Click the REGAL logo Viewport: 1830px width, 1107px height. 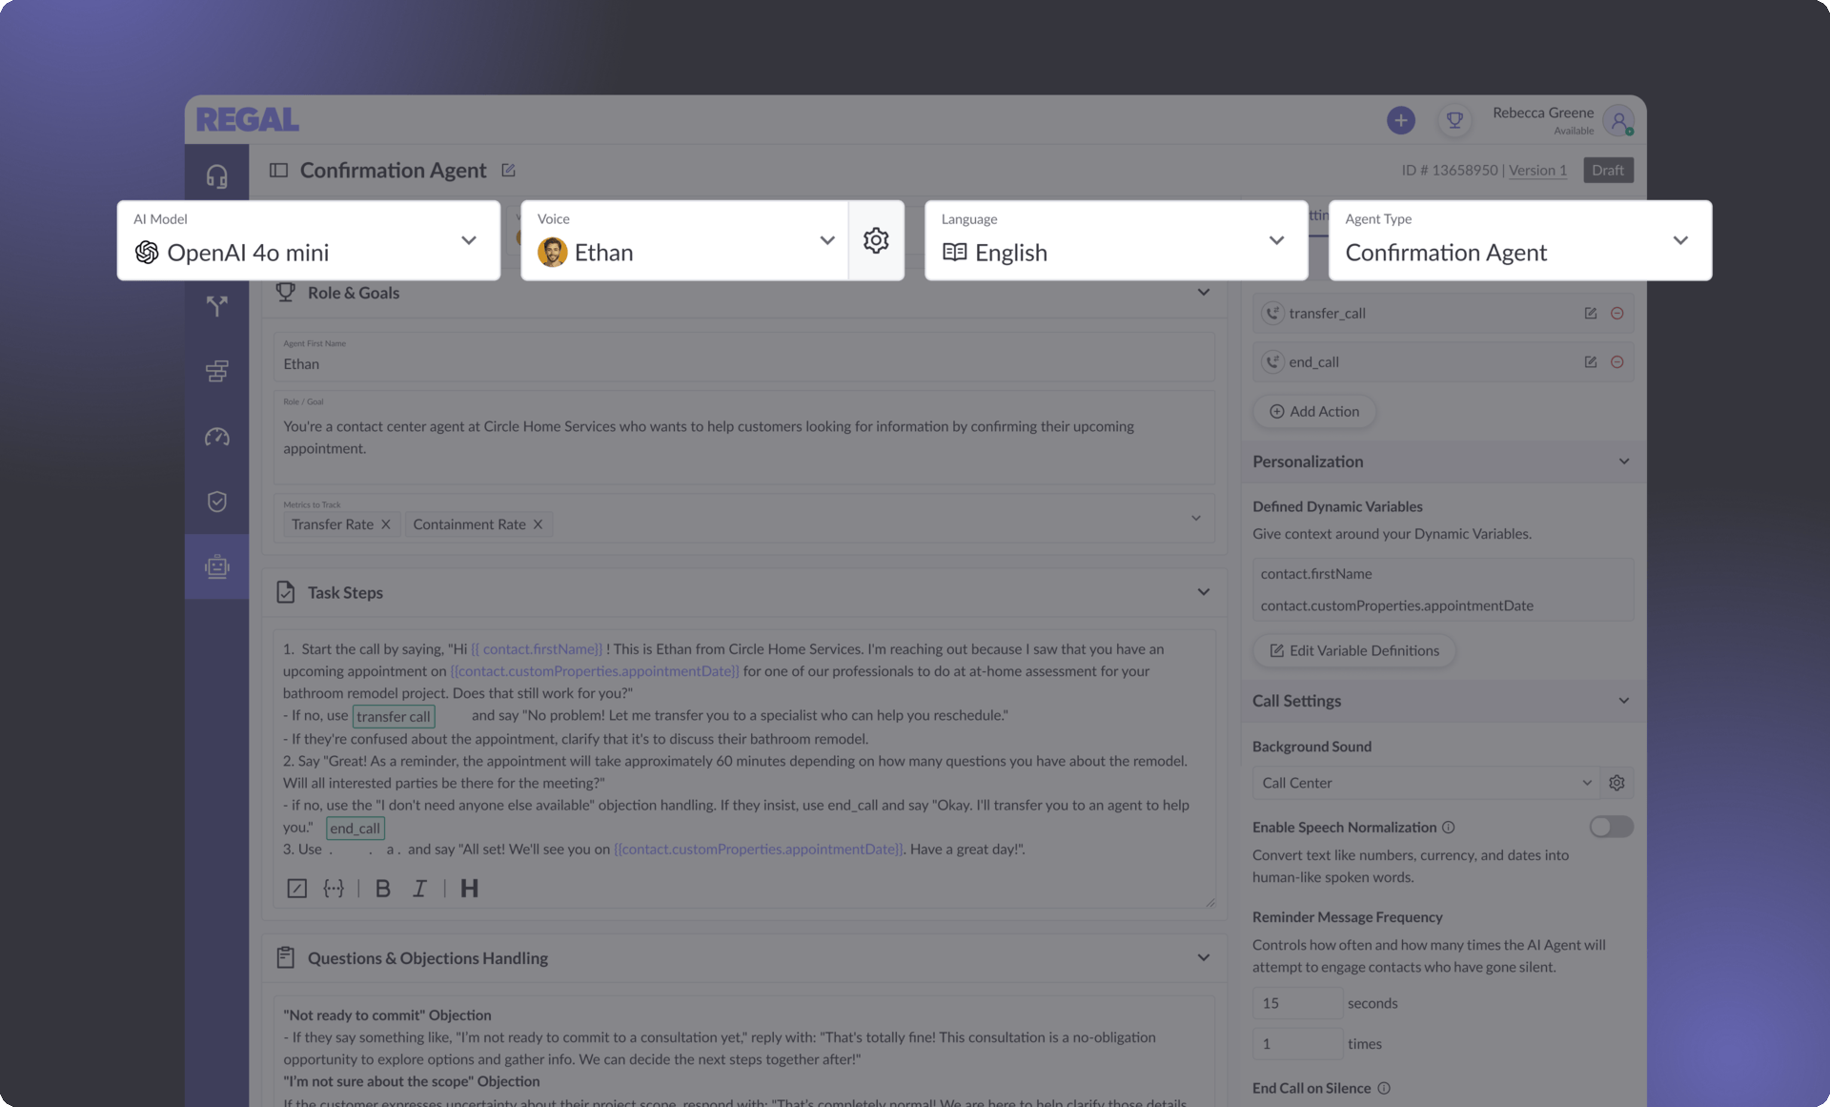click(x=247, y=120)
